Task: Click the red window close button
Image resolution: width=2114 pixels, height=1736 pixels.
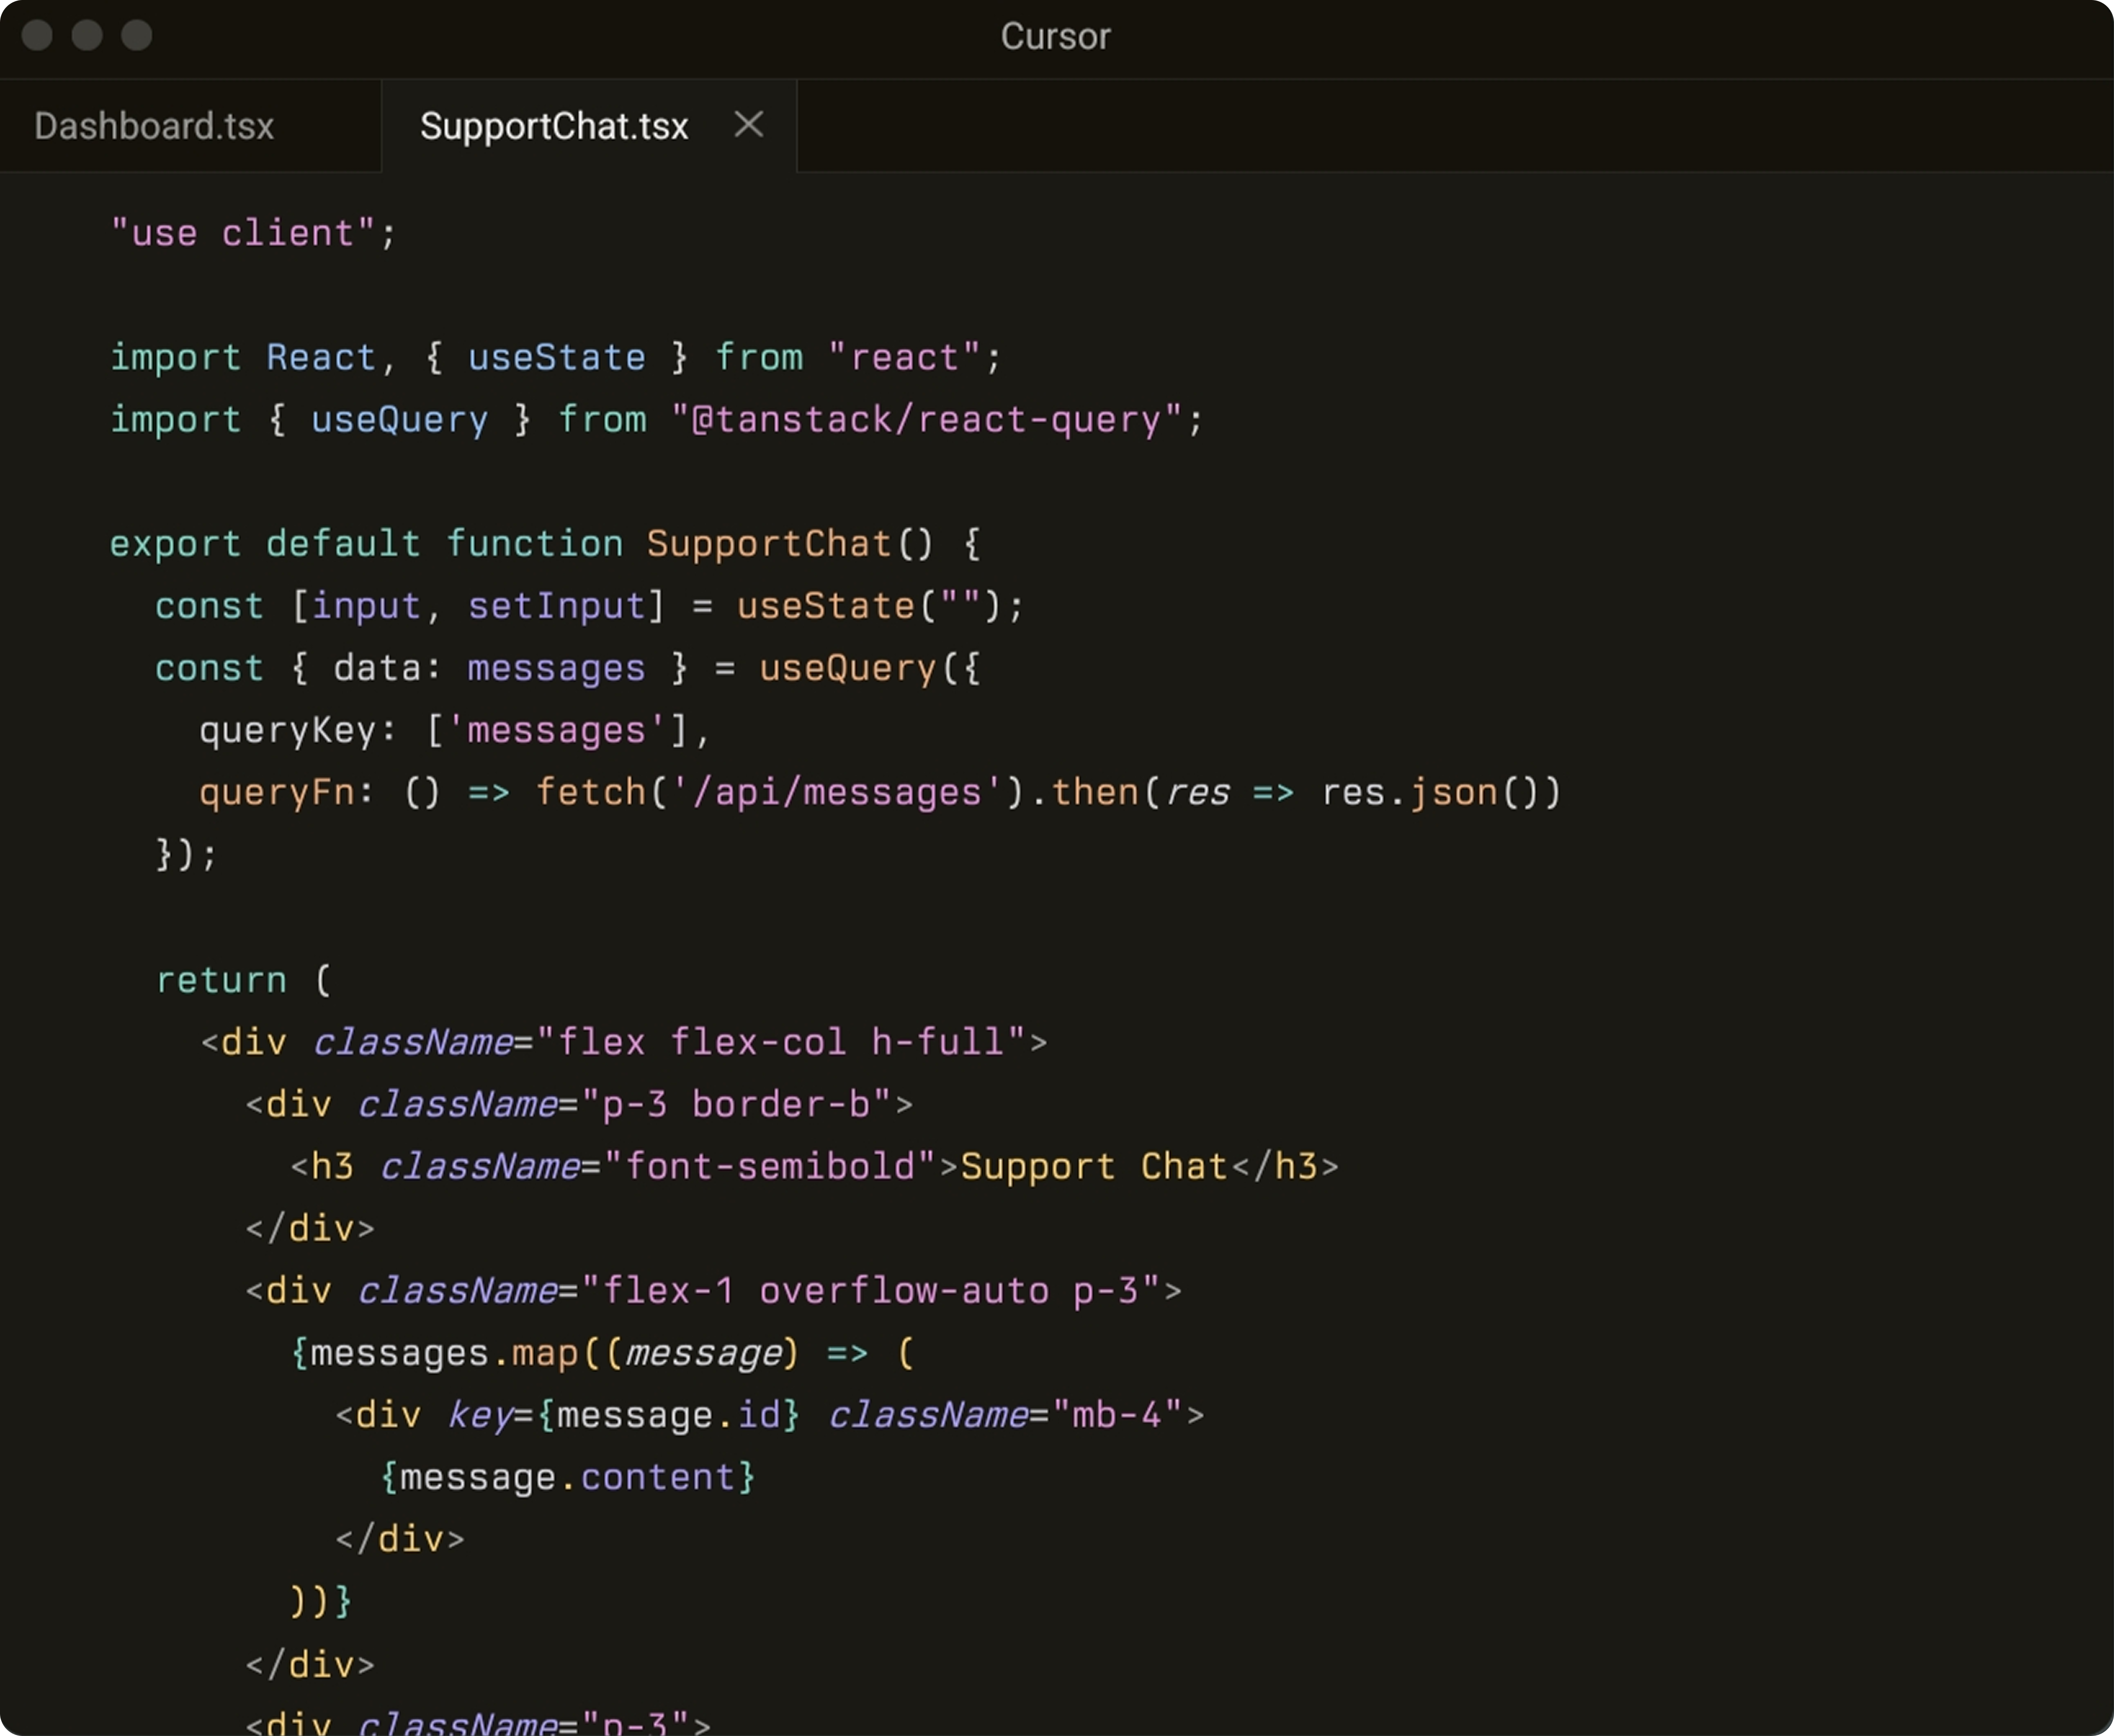Action: click(37, 35)
